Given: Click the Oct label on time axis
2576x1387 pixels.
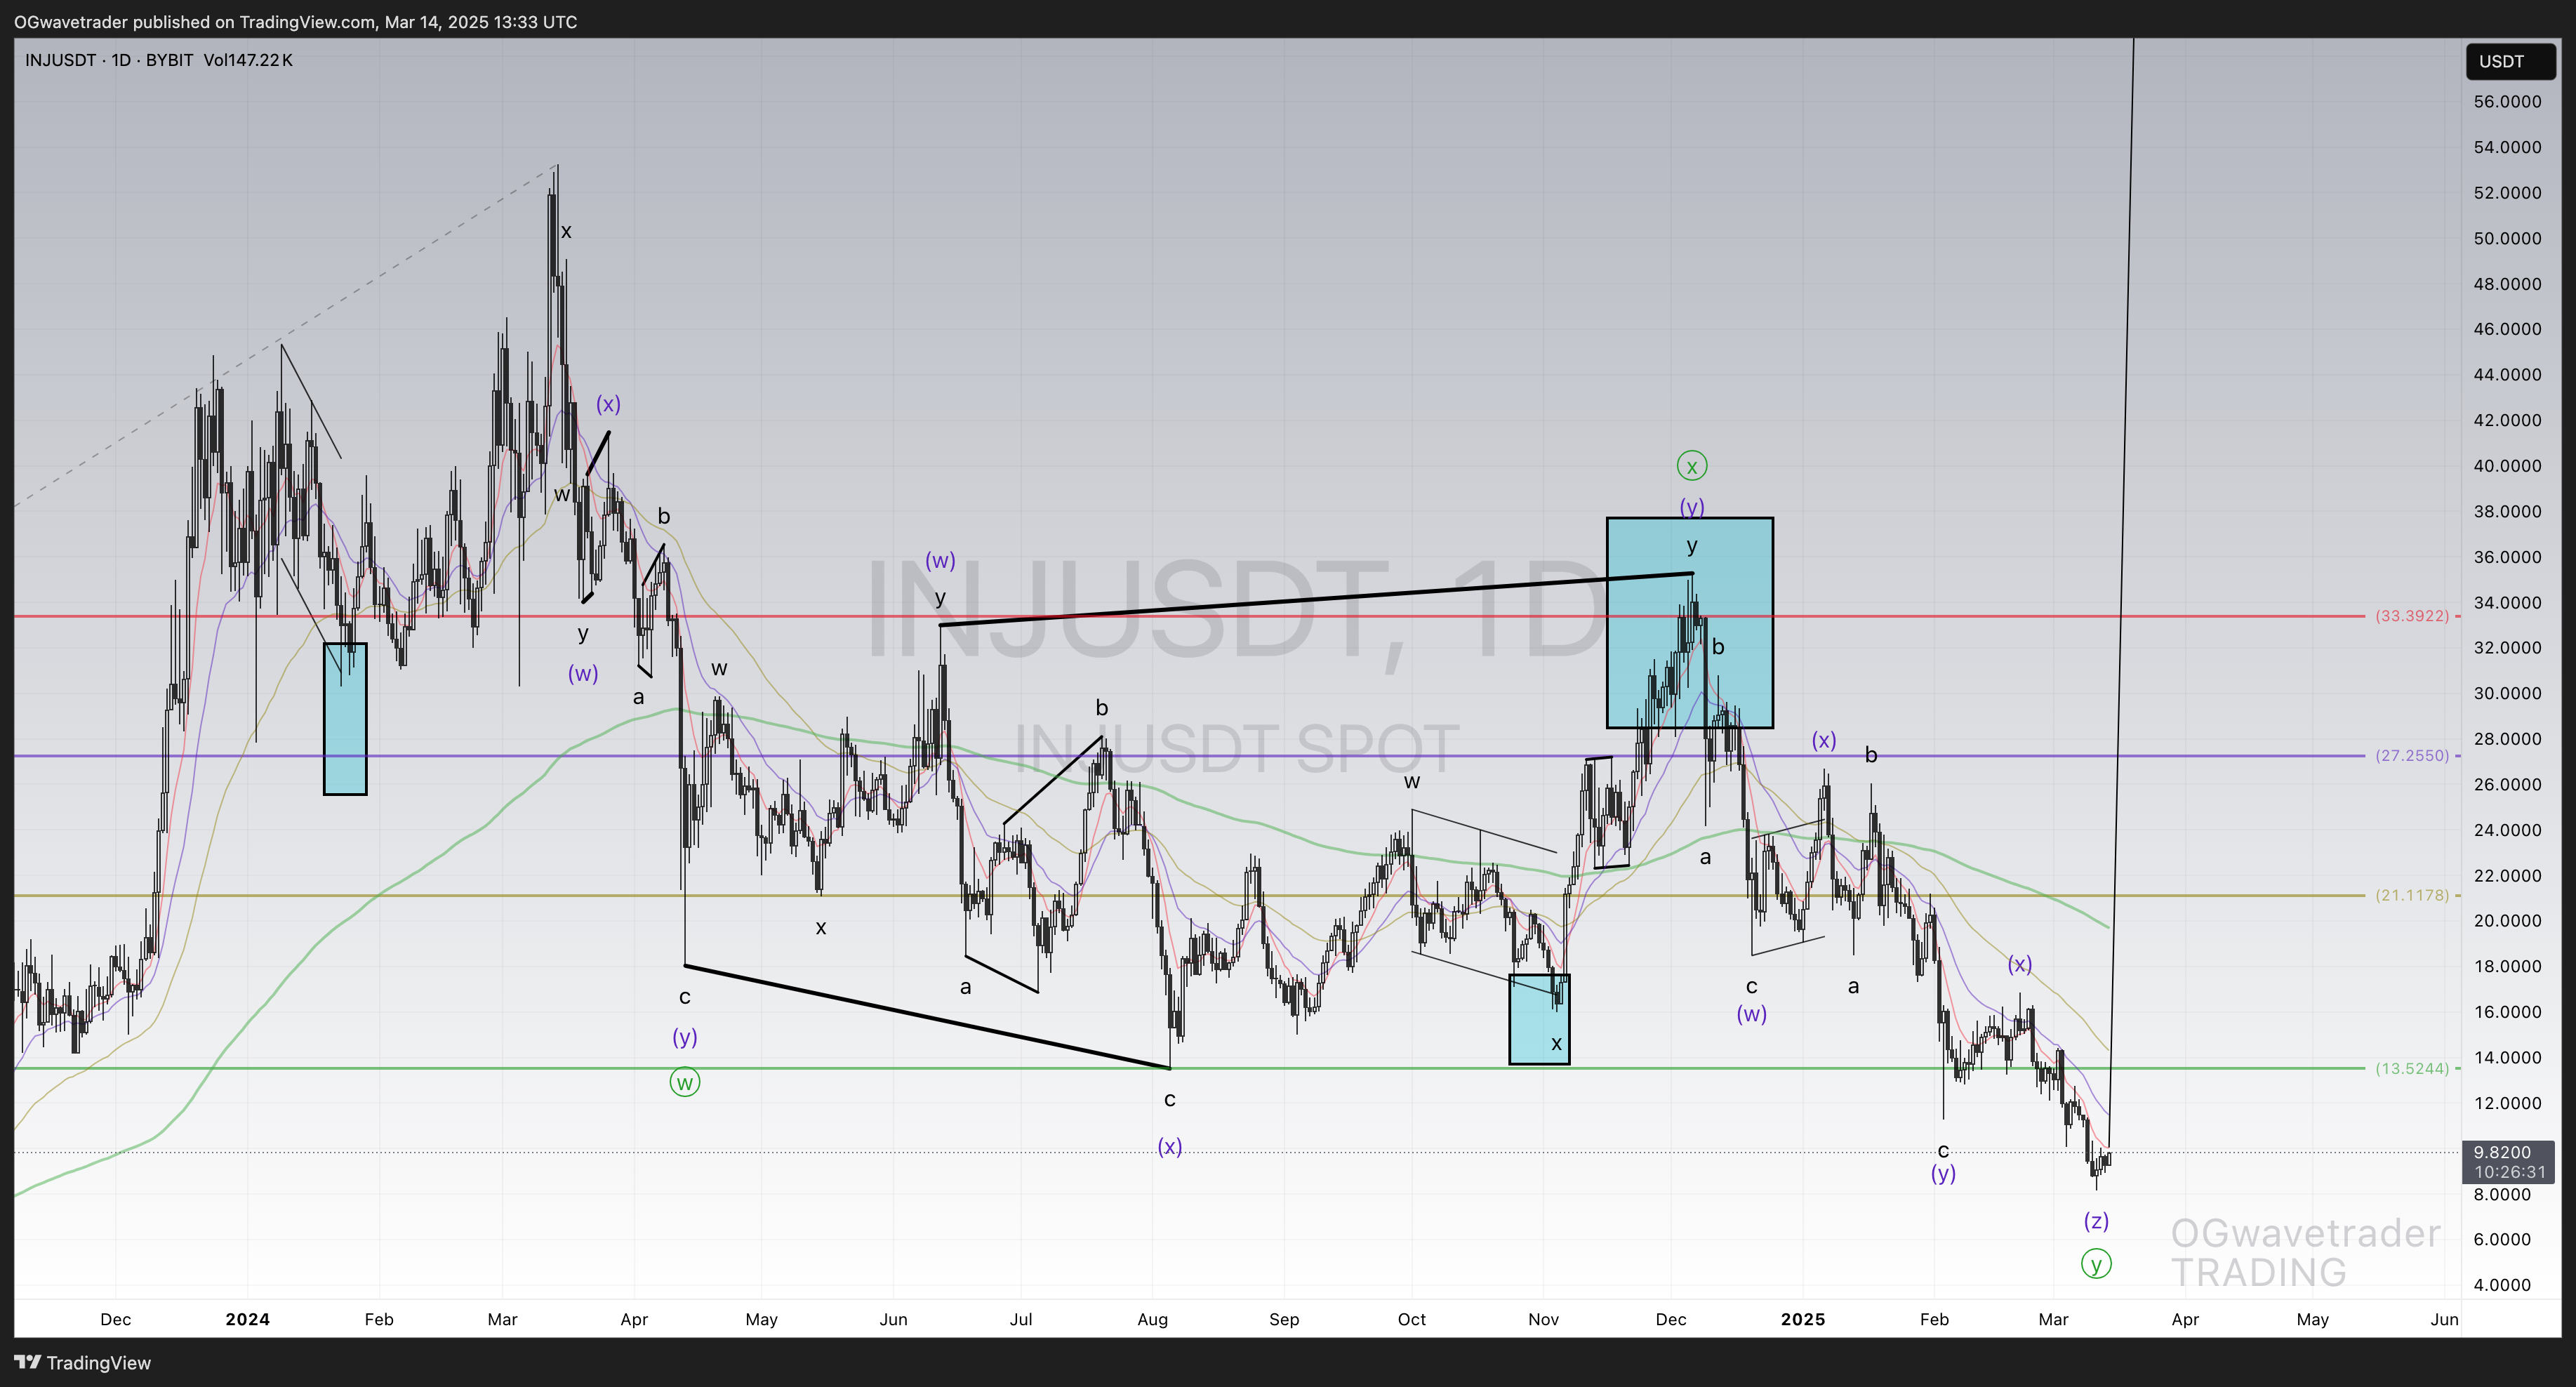Looking at the screenshot, I should coord(1412,1319).
